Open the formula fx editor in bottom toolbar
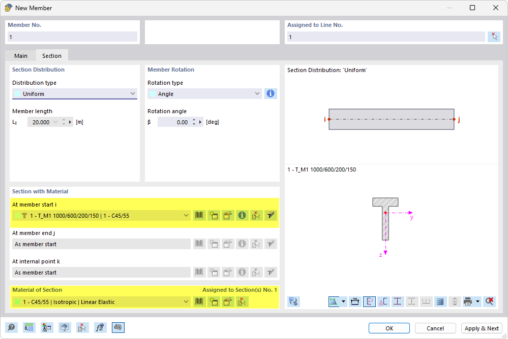The width and height of the screenshot is (508, 339). pos(100,327)
